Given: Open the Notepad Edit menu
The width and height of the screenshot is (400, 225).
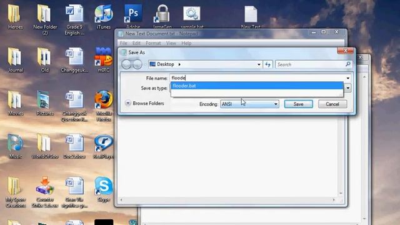Looking at the screenshot, I should (136, 43).
